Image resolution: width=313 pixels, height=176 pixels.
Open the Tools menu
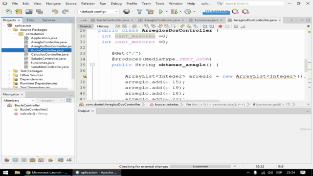tap(160, 3)
